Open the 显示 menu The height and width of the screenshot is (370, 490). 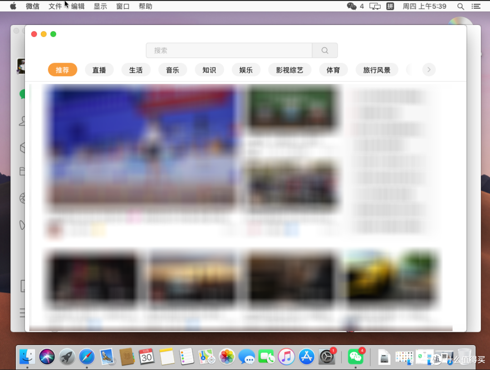point(100,6)
